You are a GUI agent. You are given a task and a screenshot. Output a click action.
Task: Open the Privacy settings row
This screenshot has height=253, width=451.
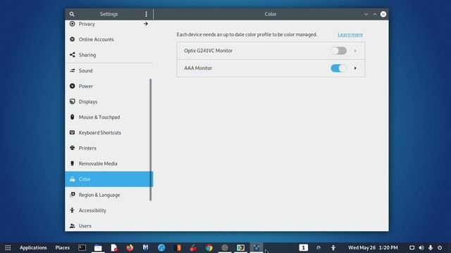pyautogui.click(x=109, y=24)
